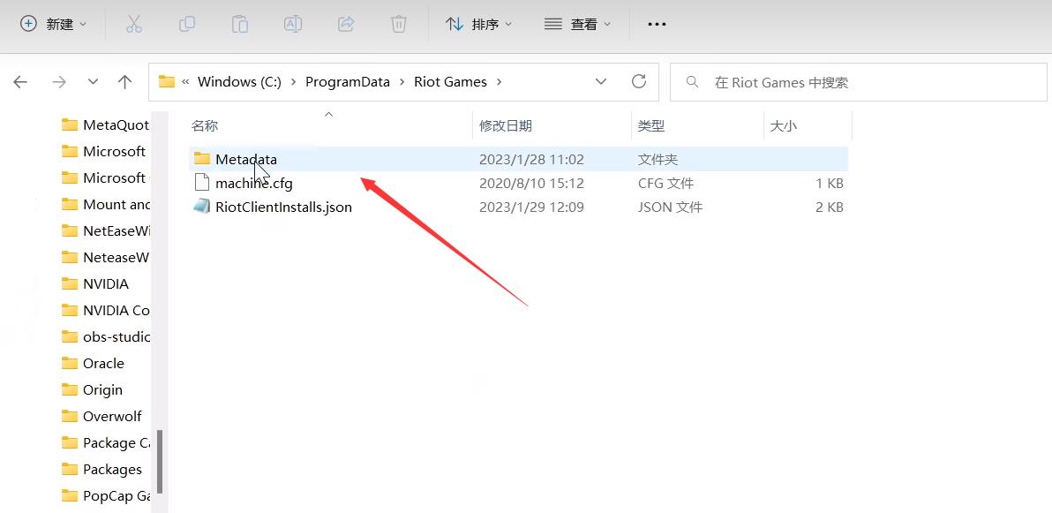Click the Metadata folder icon
This screenshot has width=1052, height=513.
(202, 158)
